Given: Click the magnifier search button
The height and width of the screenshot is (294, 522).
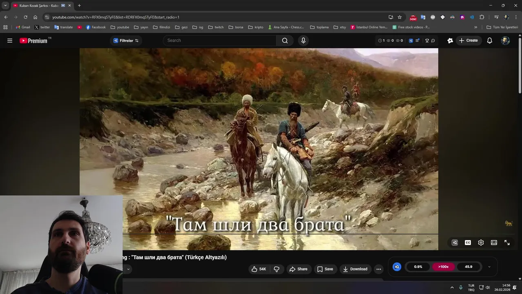Looking at the screenshot, I should 285,40.
